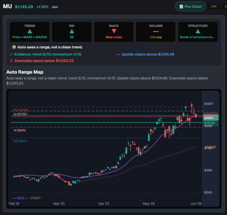Click the 'Bear cross' text

pos(114,37)
